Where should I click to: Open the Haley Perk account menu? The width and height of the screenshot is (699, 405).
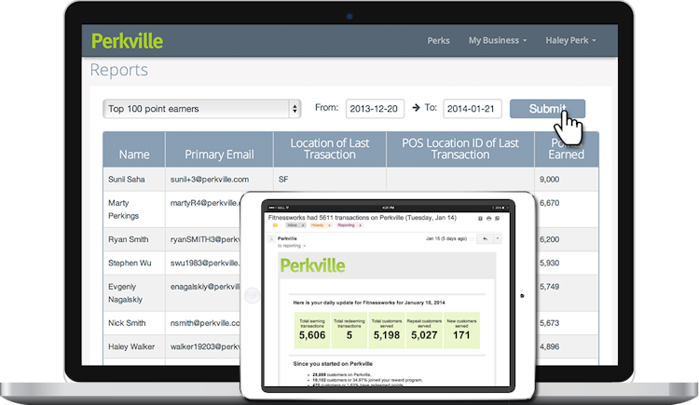(x=570, y=41)
